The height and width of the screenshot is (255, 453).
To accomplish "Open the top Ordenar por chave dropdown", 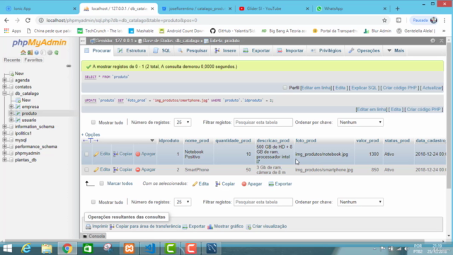I will [x=360, y=123].
